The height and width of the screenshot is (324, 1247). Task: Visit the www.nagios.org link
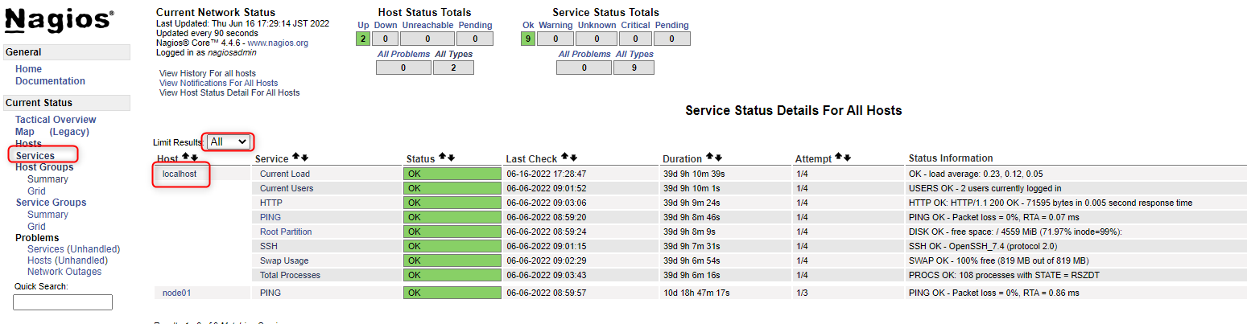click(x=278, y=43)
